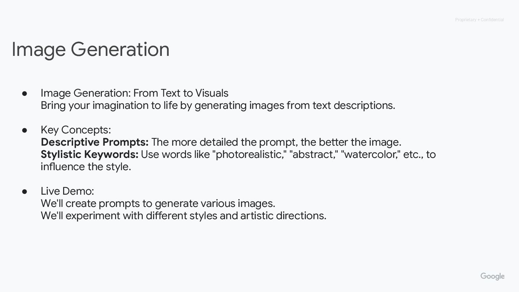Click the 'Live Demo:' heading text
The width and height of the screenshot is (519, 292).
click(x=67, y=191)
